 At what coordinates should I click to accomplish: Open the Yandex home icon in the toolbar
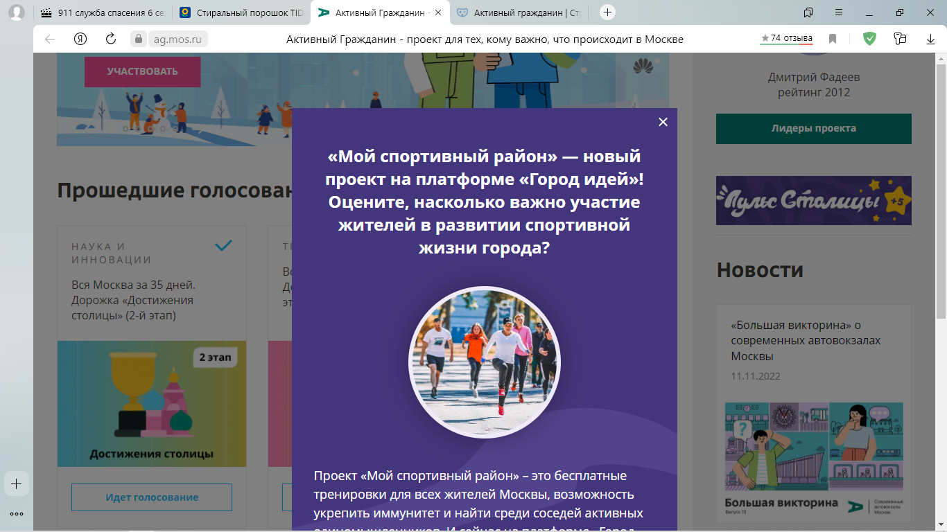[80, 39]
